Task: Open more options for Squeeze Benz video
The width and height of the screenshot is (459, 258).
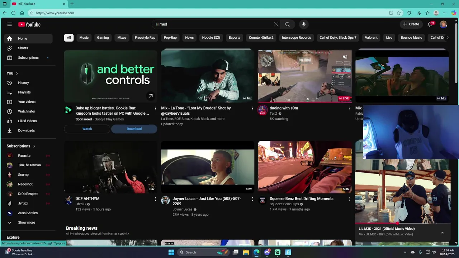Action: click(x=350, y=199)
